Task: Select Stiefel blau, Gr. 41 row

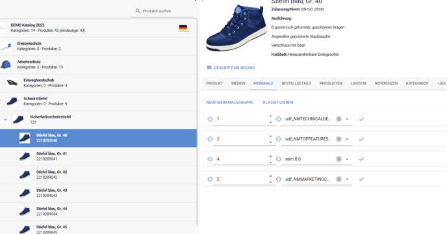Action: [98, 157]
